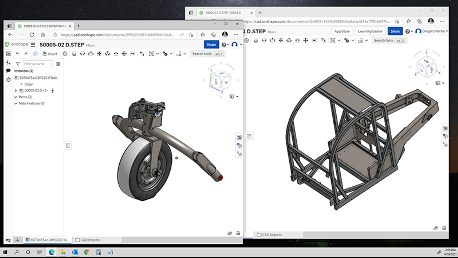Click the hamburger menu next to the Onshape logo
The image size is (458, 258).
(x=33, y=45)
